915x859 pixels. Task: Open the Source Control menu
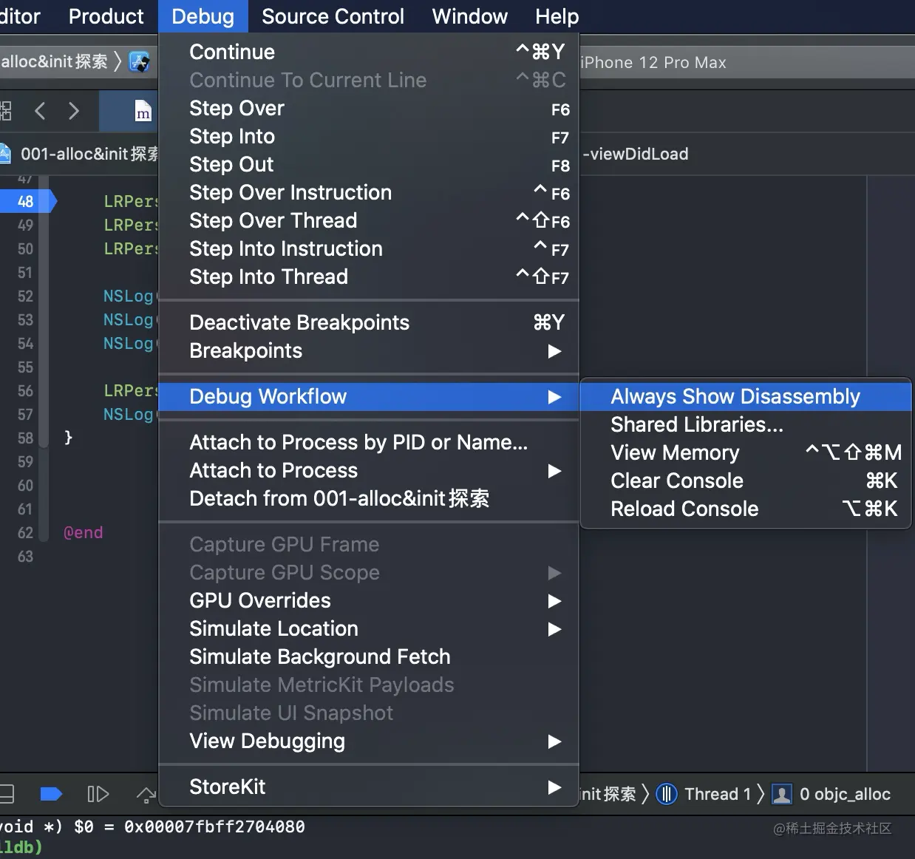tap(333, 16)
